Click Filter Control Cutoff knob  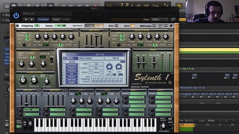tap(23, 80)
